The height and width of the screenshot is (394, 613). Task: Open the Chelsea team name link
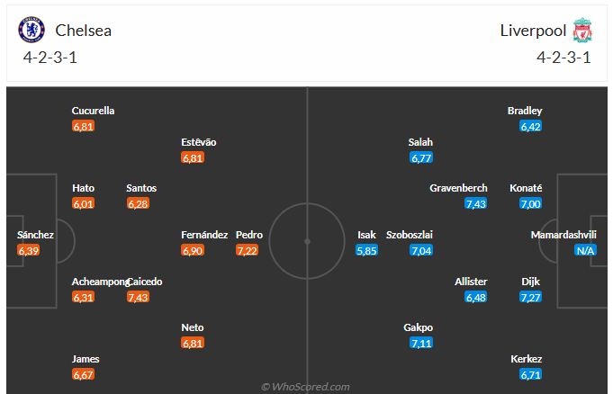(84, 31)
